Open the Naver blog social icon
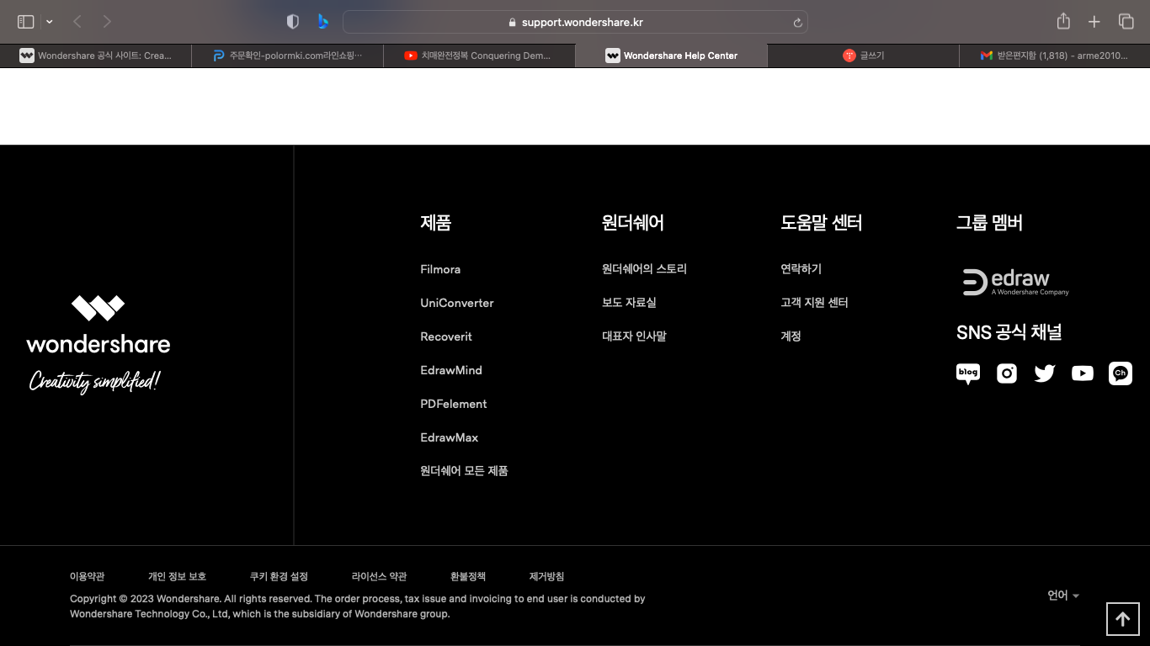 (968, 373)
